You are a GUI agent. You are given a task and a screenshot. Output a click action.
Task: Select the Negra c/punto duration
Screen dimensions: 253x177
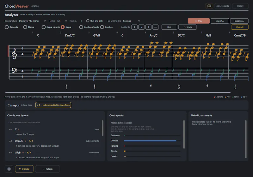coord(44,27)
